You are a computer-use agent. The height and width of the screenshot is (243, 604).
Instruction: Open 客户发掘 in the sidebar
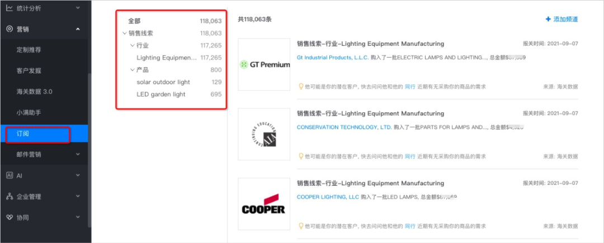coord(29,71)
